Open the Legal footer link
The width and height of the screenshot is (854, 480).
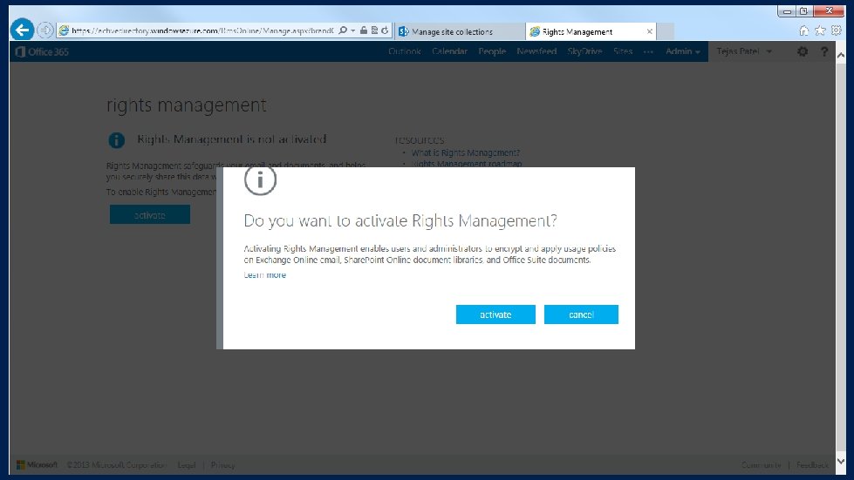click(187, 465)
